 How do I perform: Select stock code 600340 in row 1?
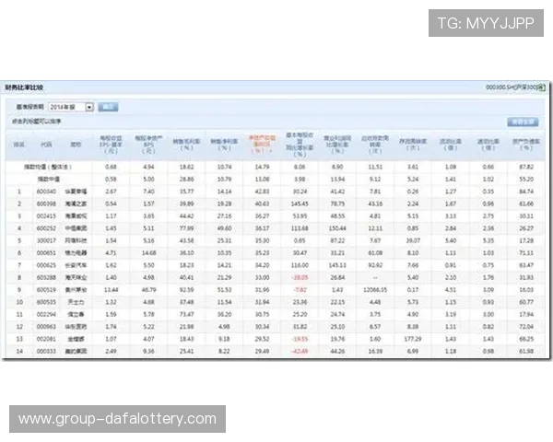click(46, 192)
